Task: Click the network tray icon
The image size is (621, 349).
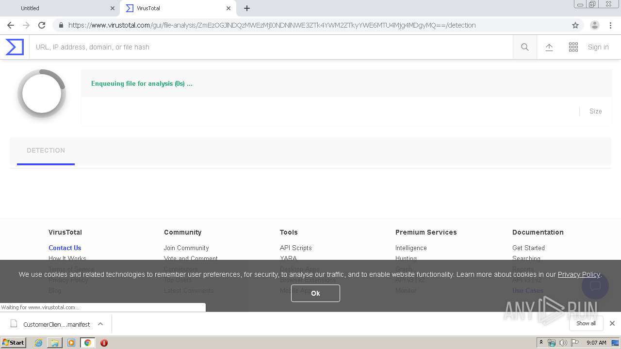Action: pyautogui.click(x=552, y=343)
